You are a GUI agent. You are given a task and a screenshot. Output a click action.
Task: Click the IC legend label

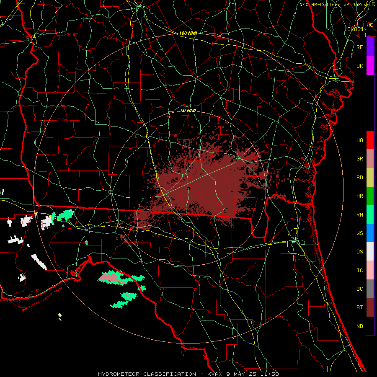coord(359,271)
